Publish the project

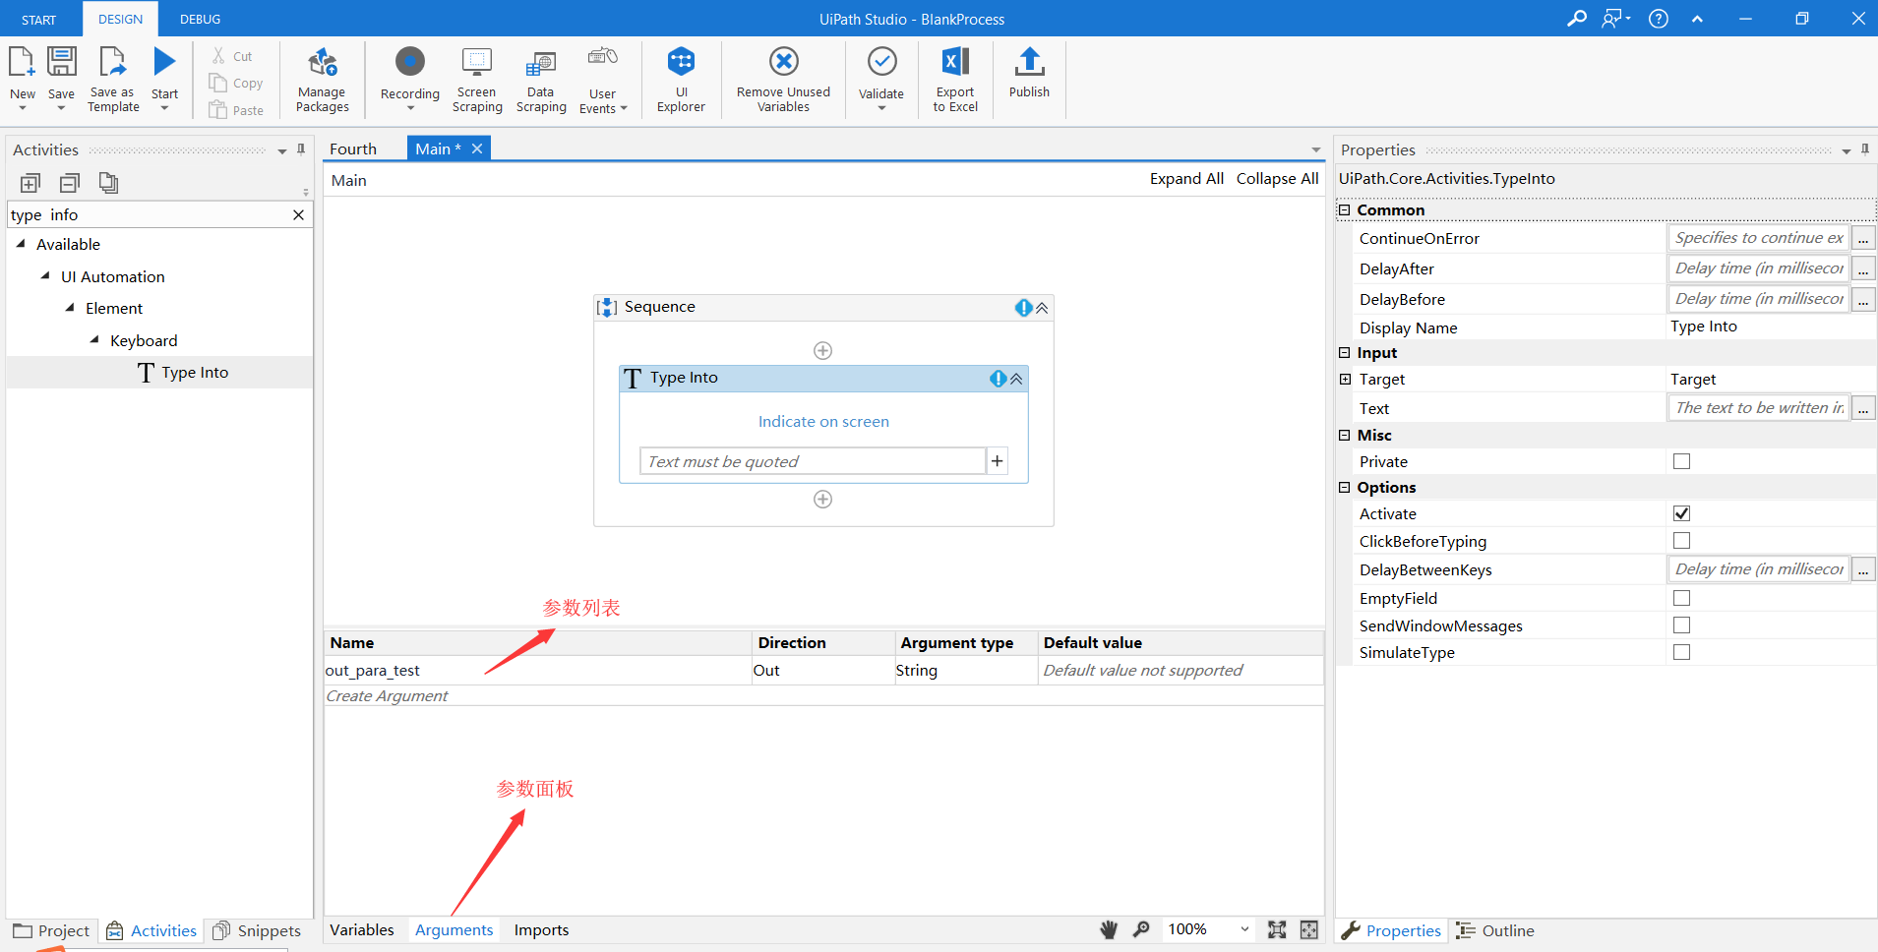click(x=1029, y=73)
